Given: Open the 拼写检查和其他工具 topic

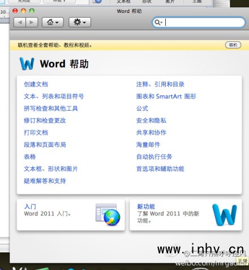Looking at the screenshot, I should pos(51,108).
